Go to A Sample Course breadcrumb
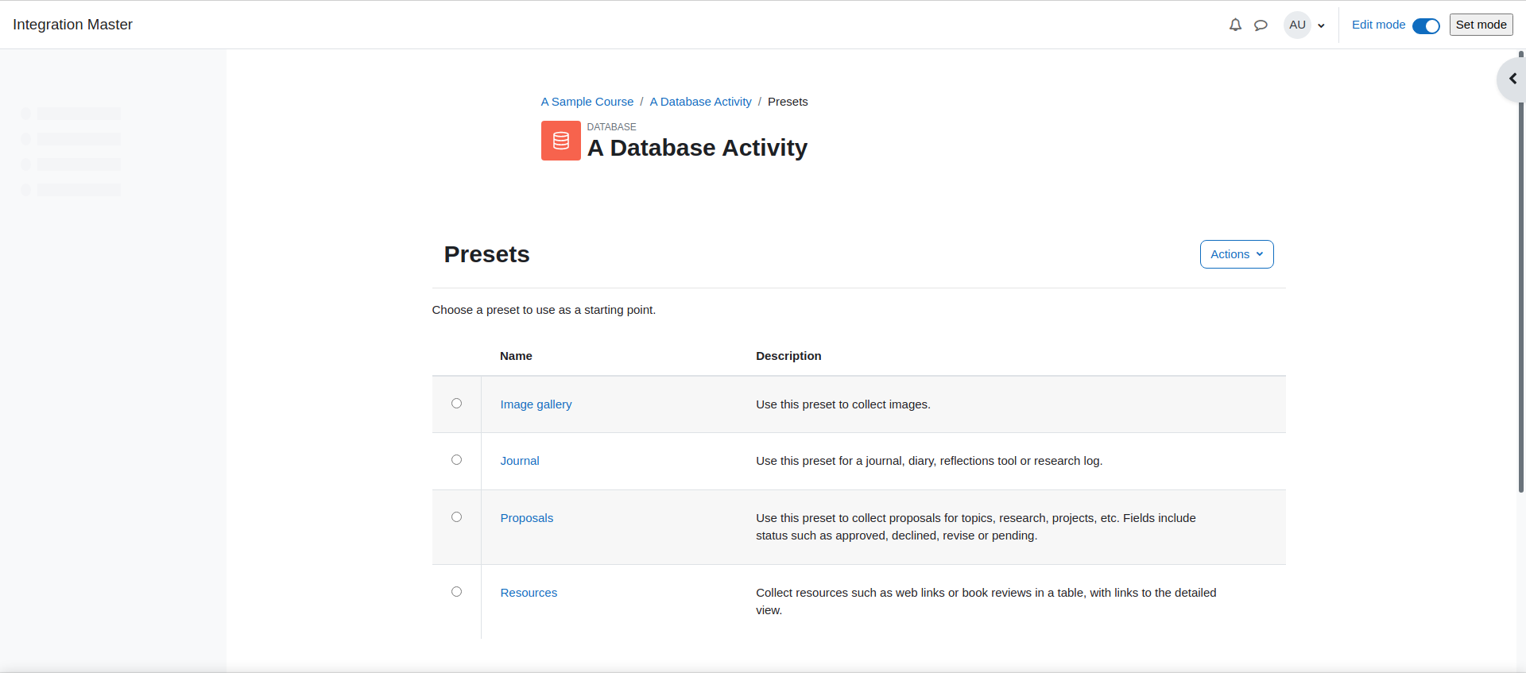The width and height of the screenshot is (1526, 673). [587, 102]
